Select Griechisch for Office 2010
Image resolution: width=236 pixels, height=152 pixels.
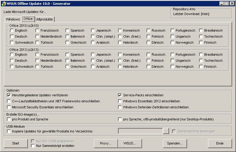[x=67, y=42]
